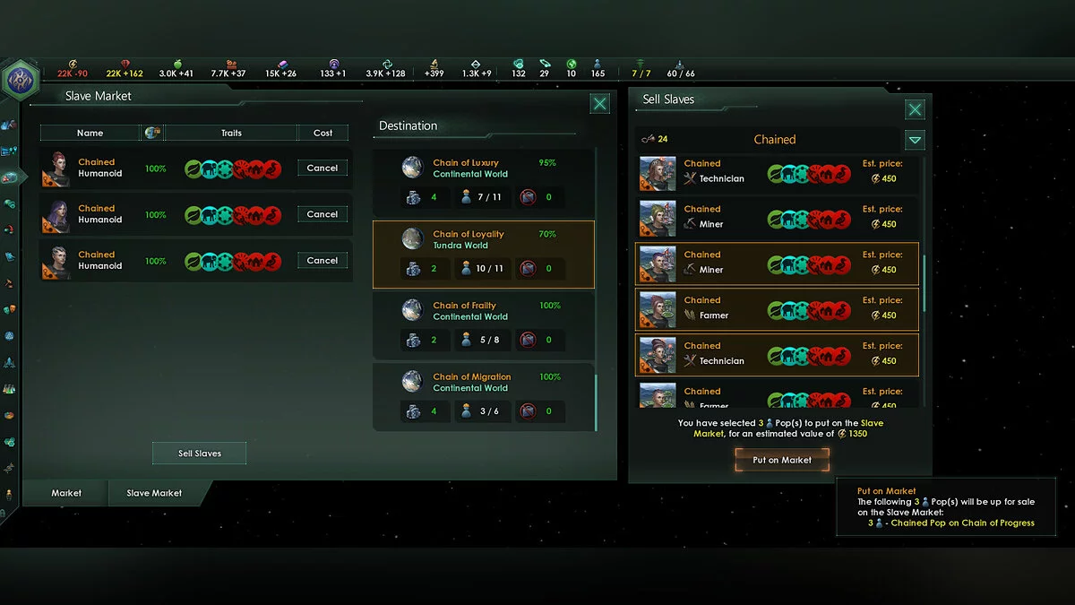1075x605 pixels.
Task: Open the Chained species dropdown arrow
Action: click(x=915, y=140)
